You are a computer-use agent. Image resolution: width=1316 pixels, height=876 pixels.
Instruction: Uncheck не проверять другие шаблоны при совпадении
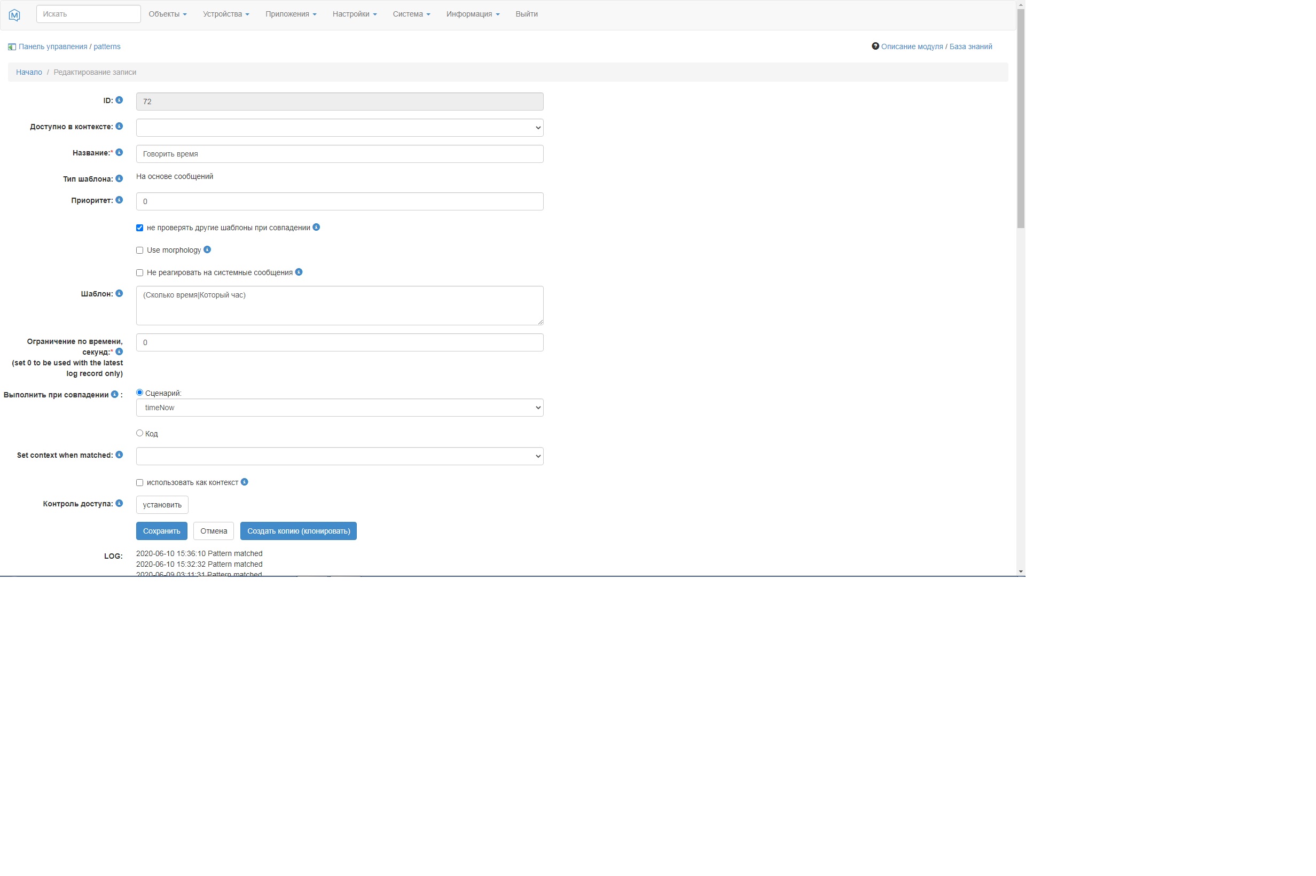(139, 228)
